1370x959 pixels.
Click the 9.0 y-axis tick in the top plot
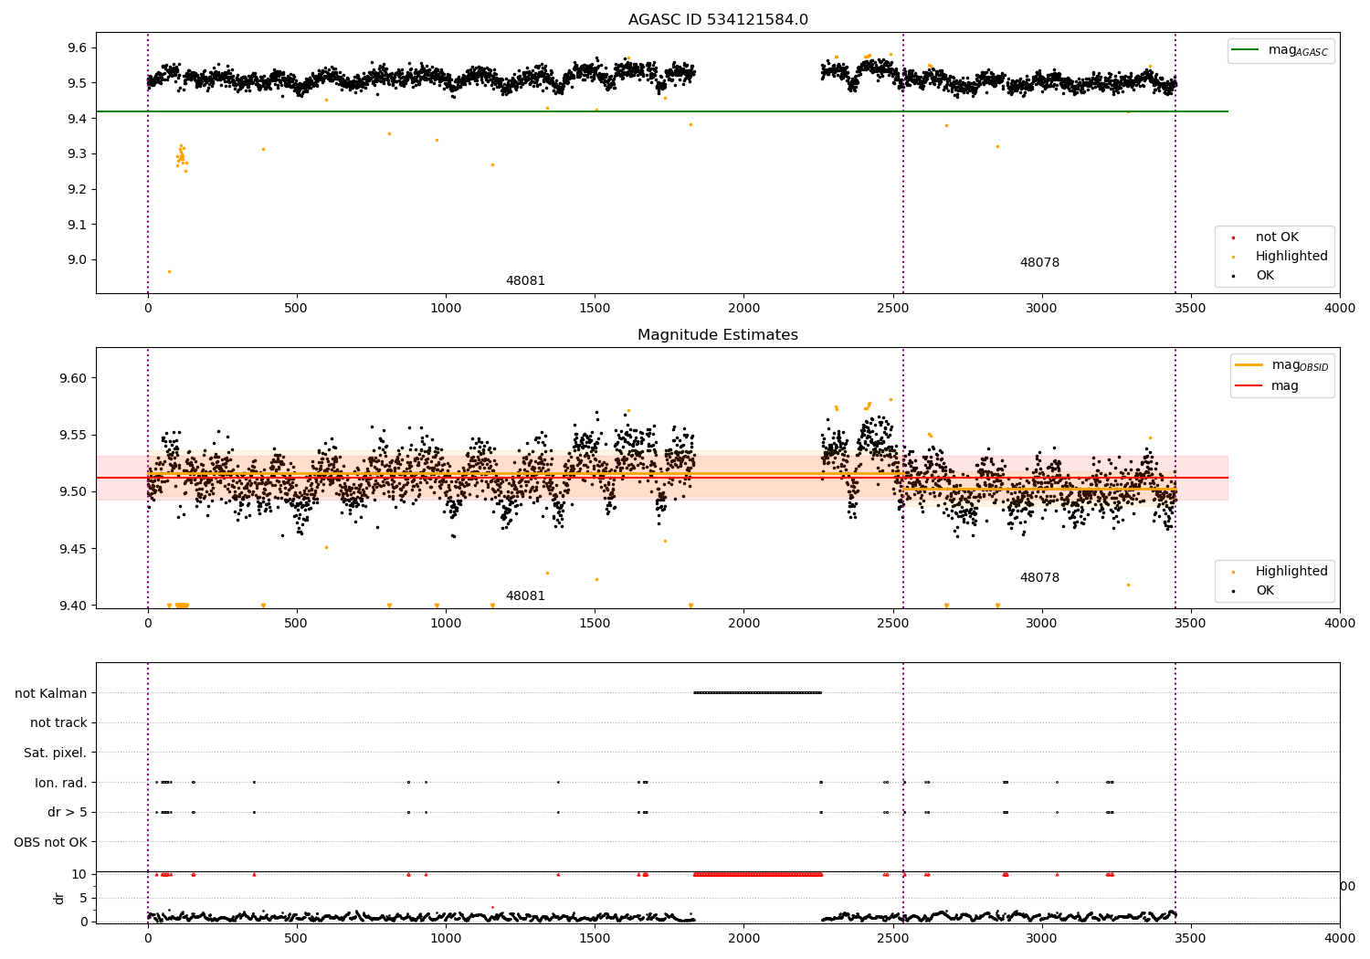pyautogui.click(x=77, y=260)
